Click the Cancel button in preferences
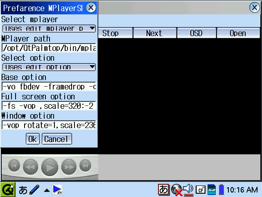This screenshot has width=262, height=197. click(x=57, y=139)
